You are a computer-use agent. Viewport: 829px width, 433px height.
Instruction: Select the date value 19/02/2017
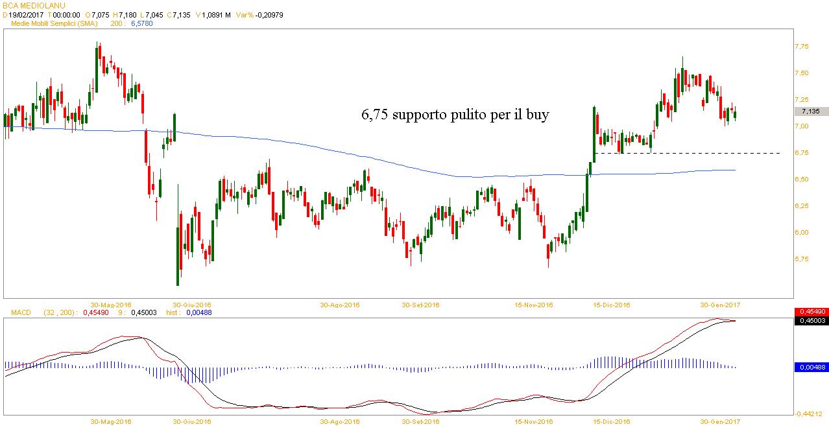[x=27, y=14]
